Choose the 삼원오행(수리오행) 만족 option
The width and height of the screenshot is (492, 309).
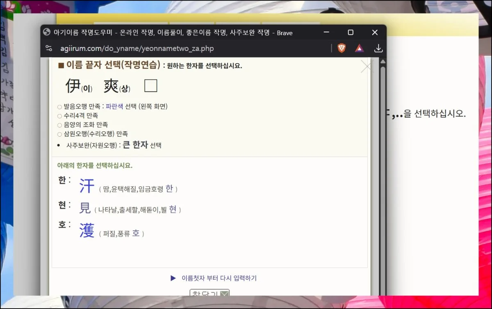pyautogui.click(x=60, y=134)
